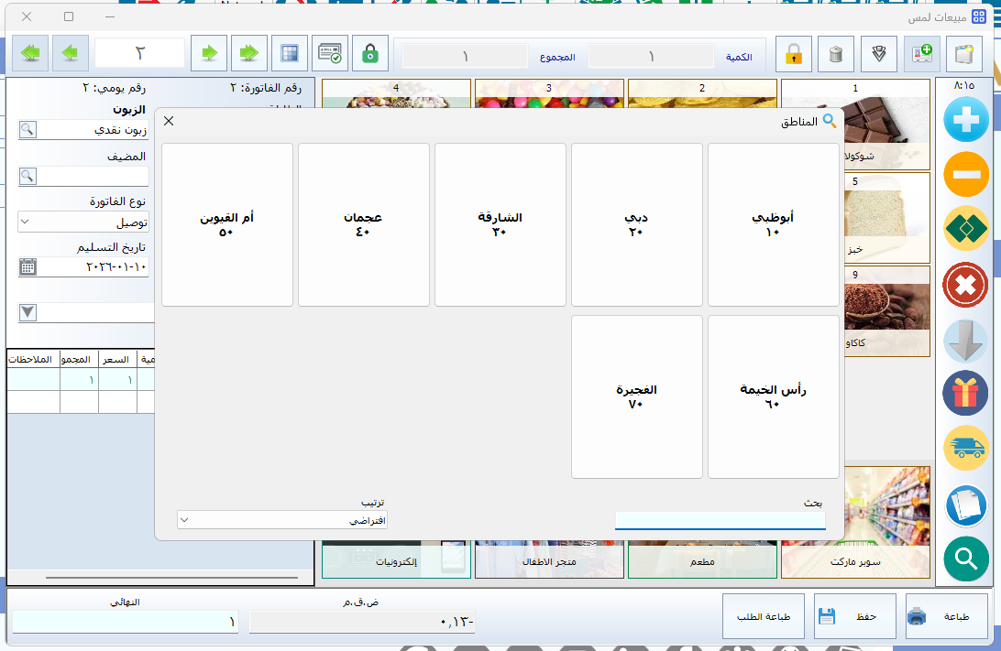Select the رأس الخيمة region tile

tap(774, 396)
